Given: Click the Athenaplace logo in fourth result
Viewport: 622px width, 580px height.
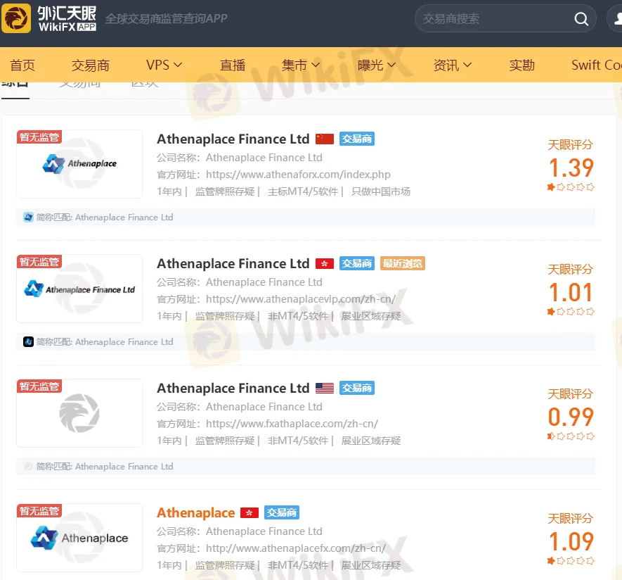Looking at the screenshot, I should (x=79, y=538).
